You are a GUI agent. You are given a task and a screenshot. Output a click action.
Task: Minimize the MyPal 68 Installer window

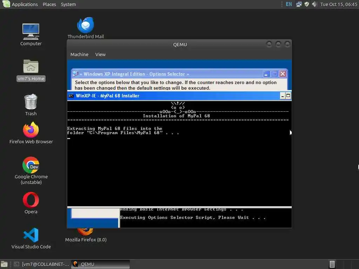click(283, 96)
